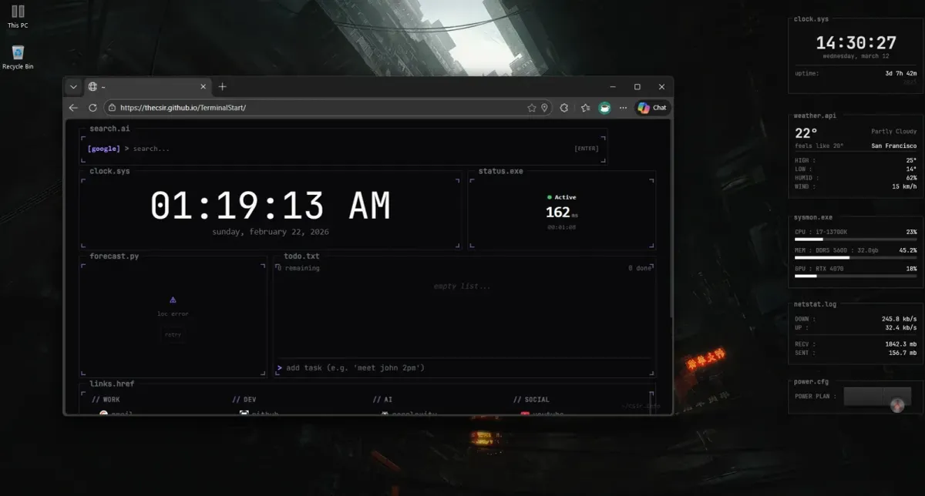
Task: Switch search engine via [google] label
Action: (103, 149)
